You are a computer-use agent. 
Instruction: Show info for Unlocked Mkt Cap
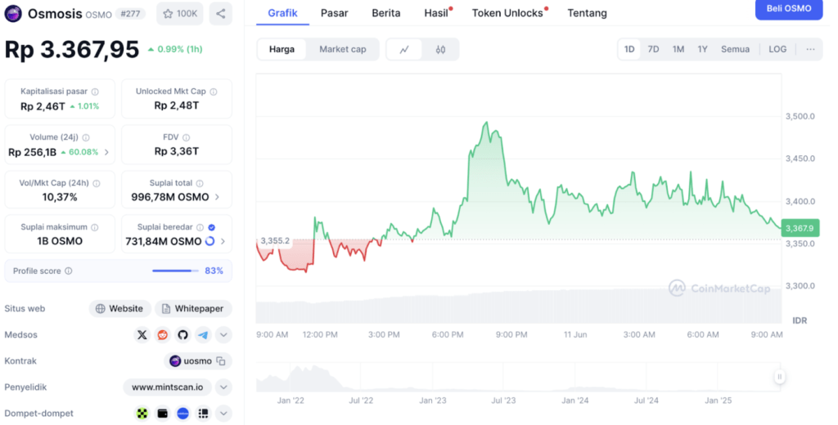(x=214, y=92)
